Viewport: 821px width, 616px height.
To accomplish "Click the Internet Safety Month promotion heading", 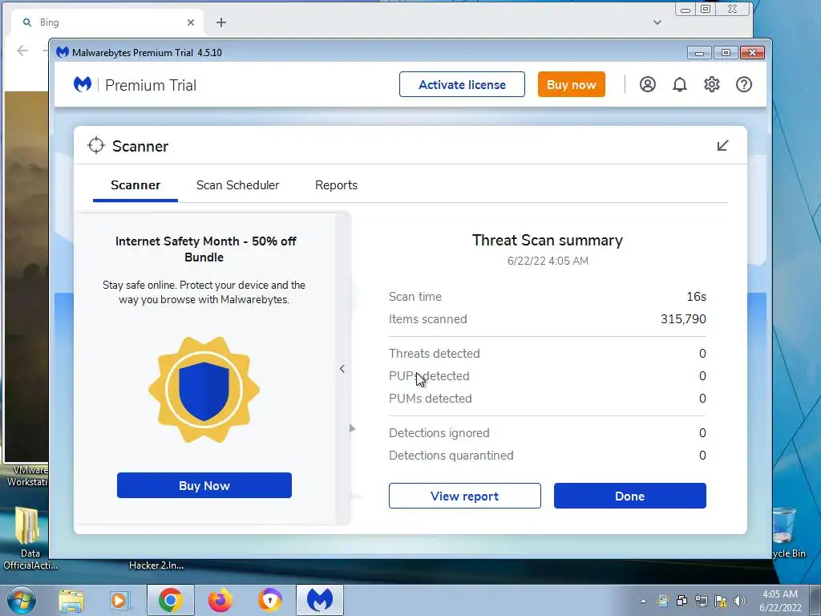I will tap(205, 249).
